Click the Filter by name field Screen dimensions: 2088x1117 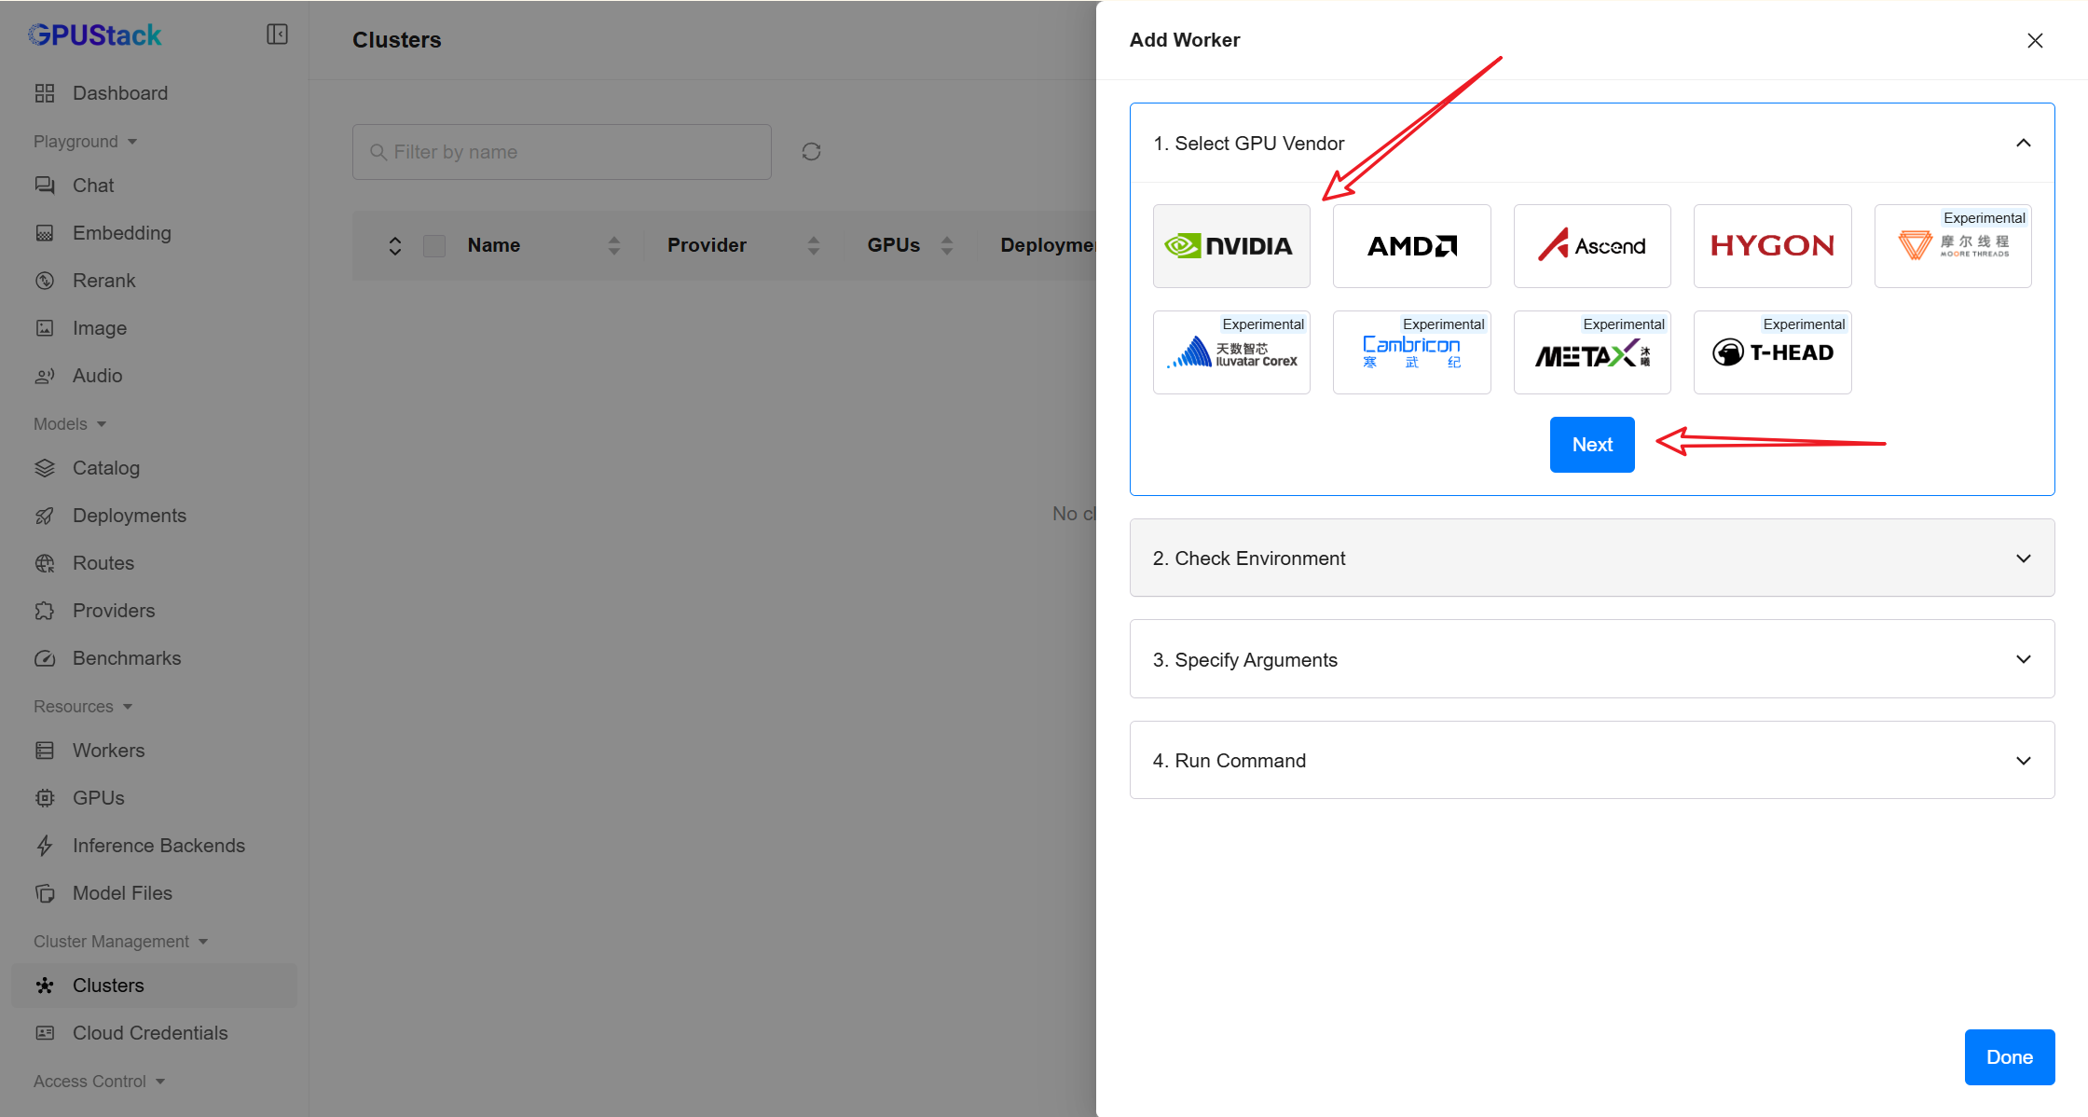coord(561,152)
